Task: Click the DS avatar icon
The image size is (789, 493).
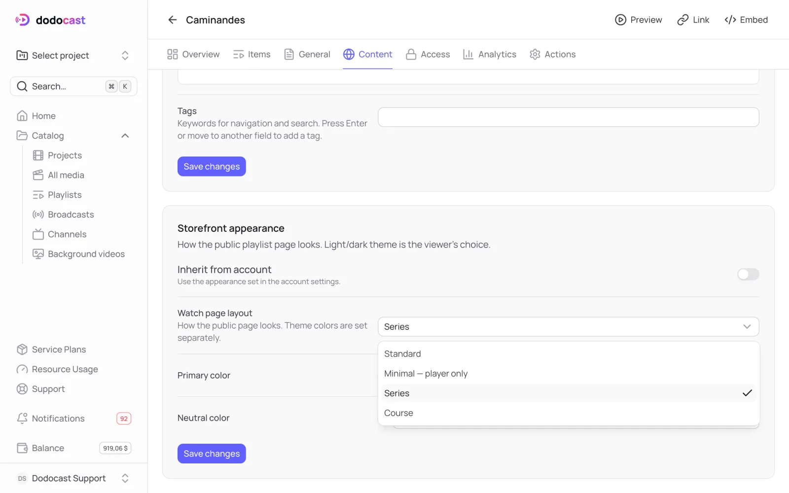Action: click(x=22, y=478)
